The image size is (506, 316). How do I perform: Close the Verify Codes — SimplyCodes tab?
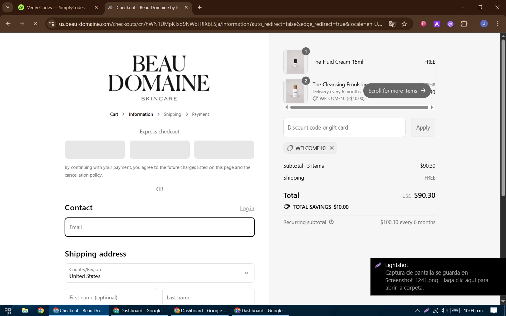pyautogui.click(x=96, y=7)
